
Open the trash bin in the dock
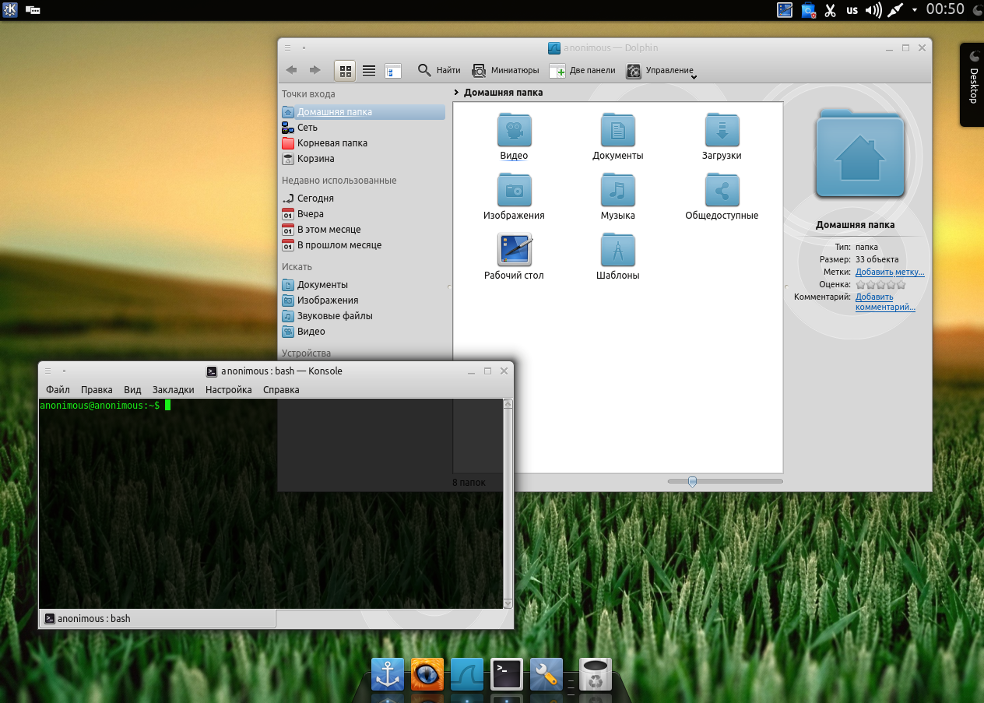pos(596,674)
